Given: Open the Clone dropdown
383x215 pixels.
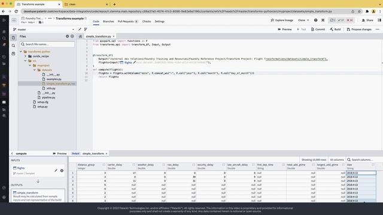Looking at the screenshot, I should tap(303, 20).
